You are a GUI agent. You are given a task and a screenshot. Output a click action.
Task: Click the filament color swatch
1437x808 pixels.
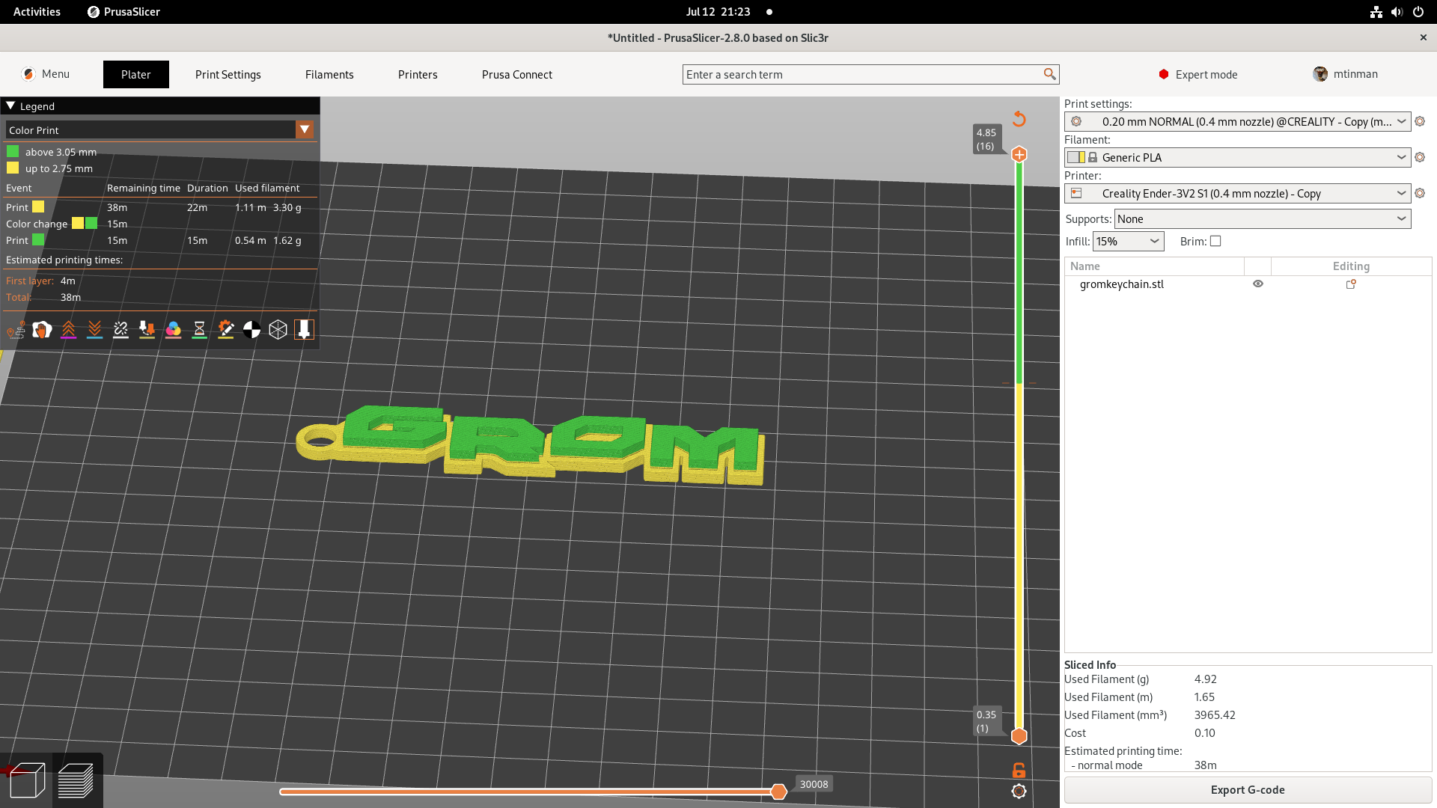(x=1076, y=158)
